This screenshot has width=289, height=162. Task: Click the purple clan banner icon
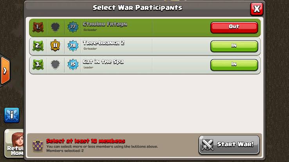click(38, 146)
